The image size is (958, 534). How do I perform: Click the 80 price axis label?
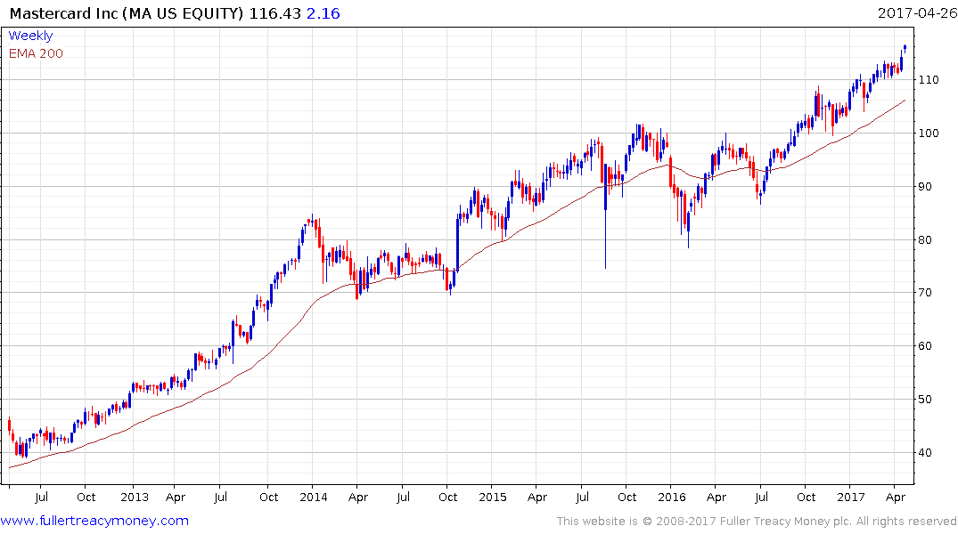pos(925,239)
